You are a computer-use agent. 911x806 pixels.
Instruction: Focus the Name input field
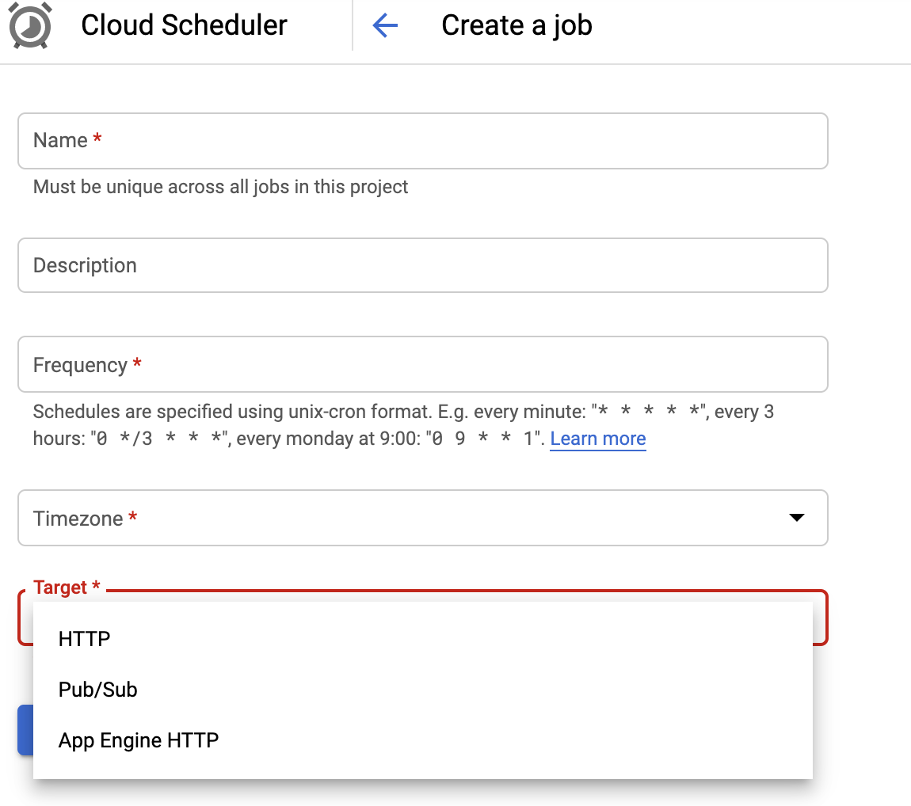(x=422, y=141)
